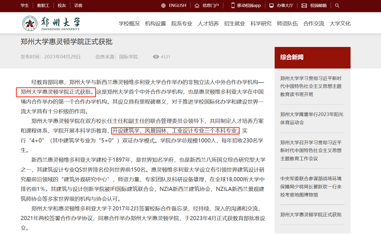Open the 招生就业 navigation menu
The image size is (381, 234).
pos(234,23)
